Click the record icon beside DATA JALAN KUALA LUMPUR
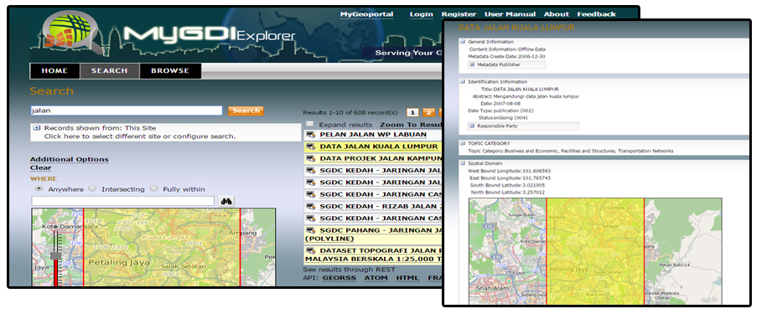 tap(311, 147)
